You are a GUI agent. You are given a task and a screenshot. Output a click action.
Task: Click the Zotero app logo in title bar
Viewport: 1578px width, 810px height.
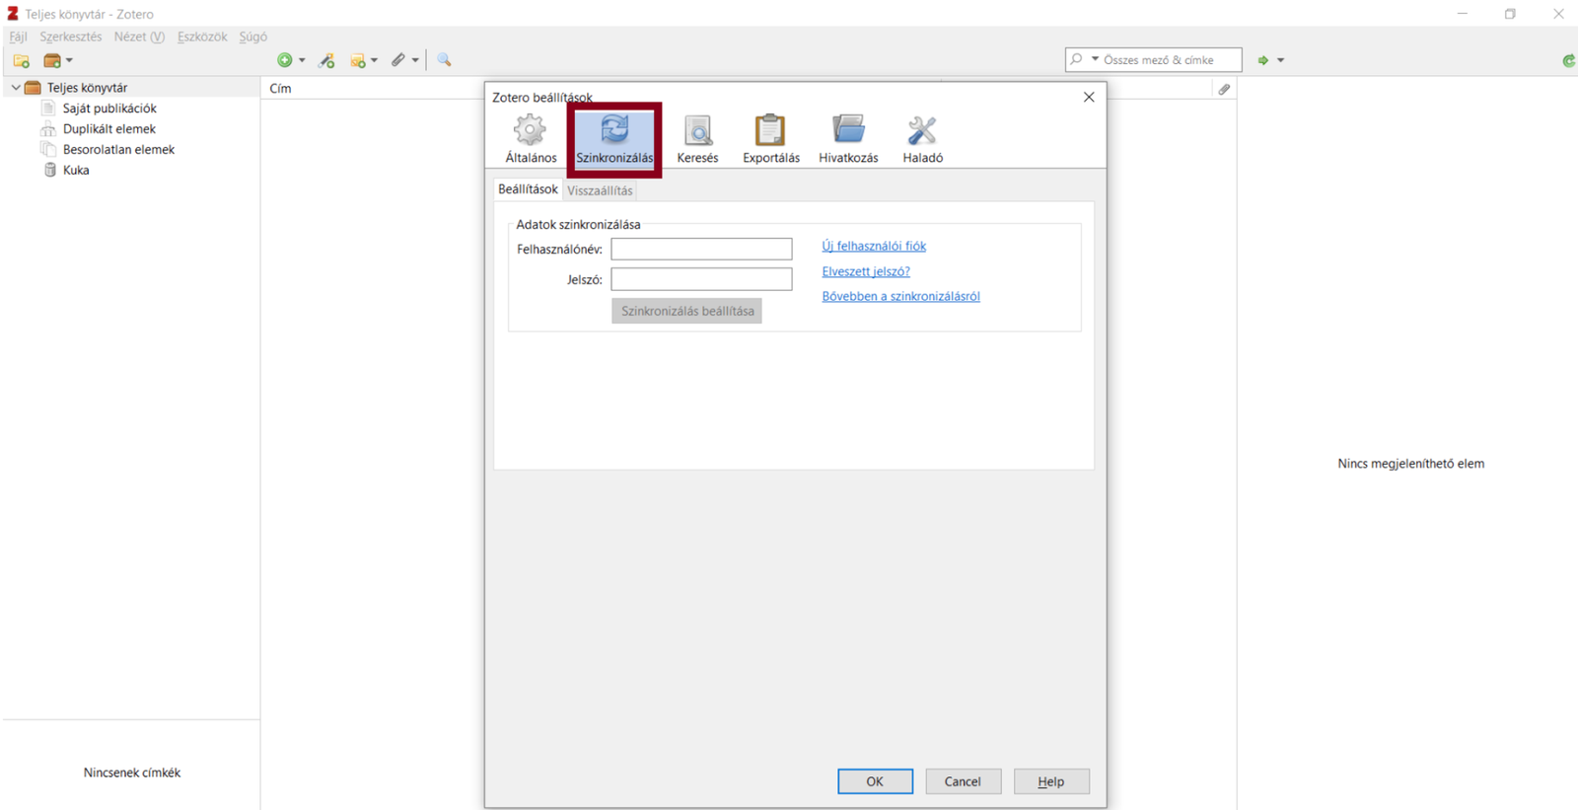pyautogui.click(x=12, y=14)
